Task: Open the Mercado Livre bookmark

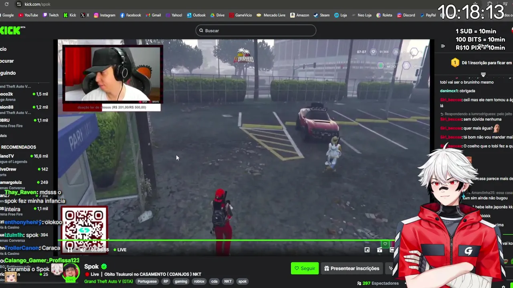Action: click(x=271, y=15)
